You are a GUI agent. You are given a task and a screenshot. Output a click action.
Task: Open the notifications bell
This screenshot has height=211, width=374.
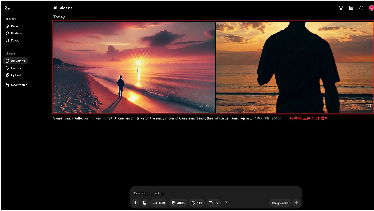[361, 8]
